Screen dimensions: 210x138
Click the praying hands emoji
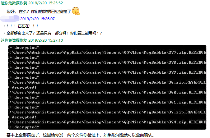pos(76,11)
